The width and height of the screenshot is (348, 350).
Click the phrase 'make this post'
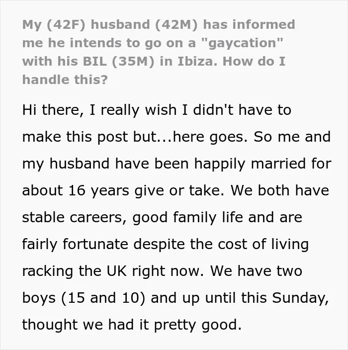pyautogui.click(x=76, y=137)
